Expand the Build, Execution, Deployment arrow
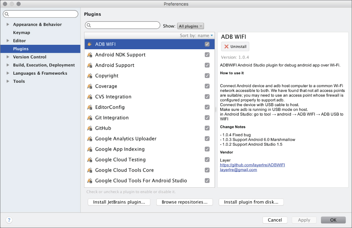 [x=8, y=65]
